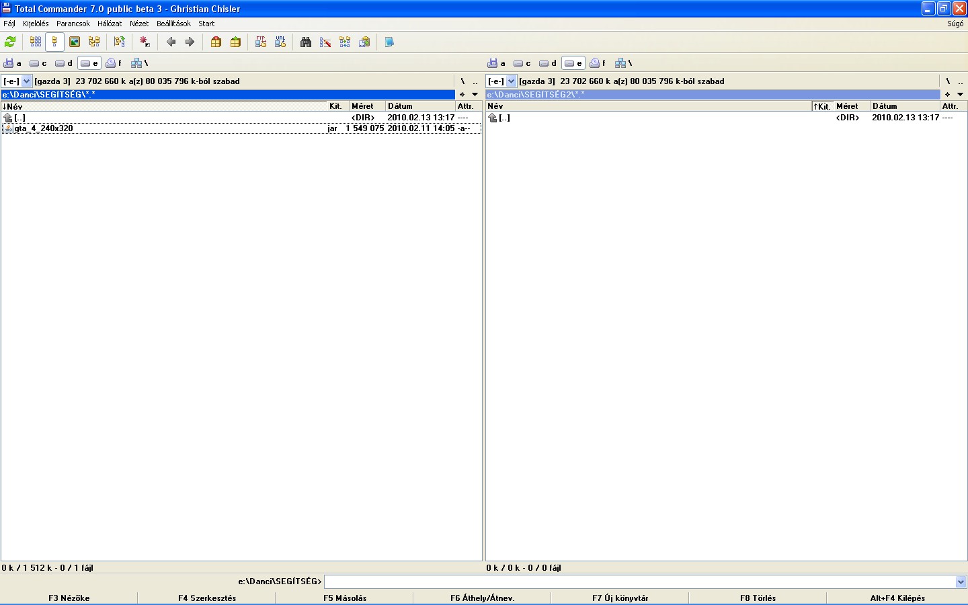This screenshot has width=968, height=605.
Task: Open the Beállítások menu
Action: [x=173, y=24]
